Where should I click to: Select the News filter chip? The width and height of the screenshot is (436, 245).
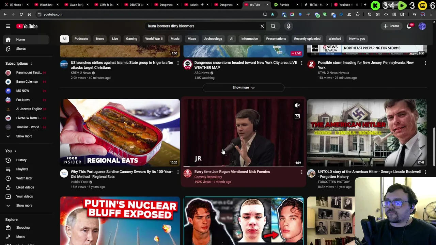(100, 38)
